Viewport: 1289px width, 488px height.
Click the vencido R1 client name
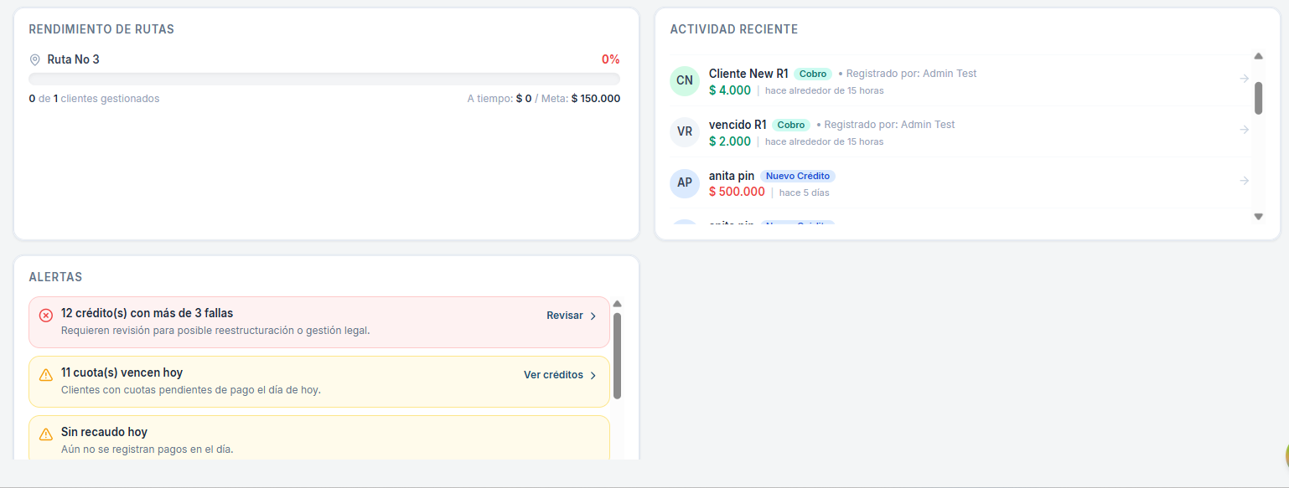738,125
